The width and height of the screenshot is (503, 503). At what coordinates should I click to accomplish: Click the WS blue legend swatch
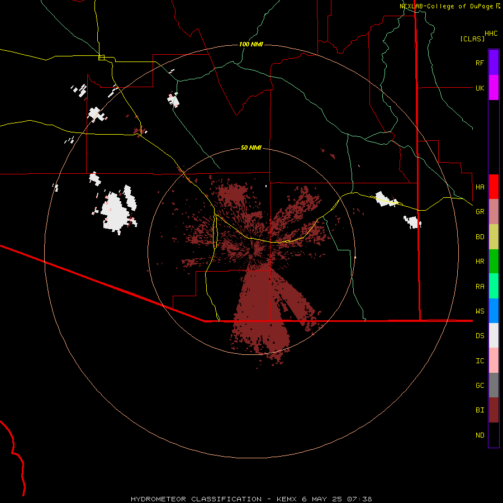tap(493, 311)
